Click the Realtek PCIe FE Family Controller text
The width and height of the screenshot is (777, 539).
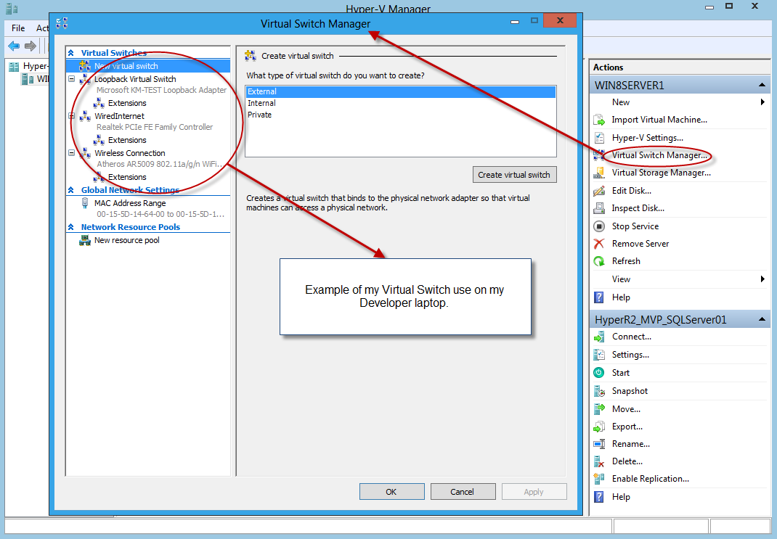point(155,127)
